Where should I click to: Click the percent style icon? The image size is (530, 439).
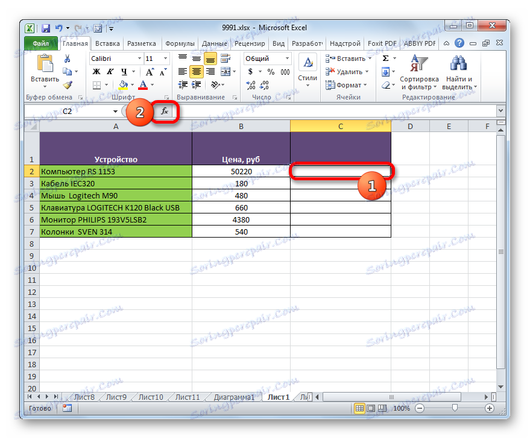[x=271, y=72]
